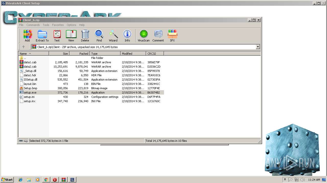327x183 pixels.
Task: Select the parent folder '..' row
Action: click(91, 58)
